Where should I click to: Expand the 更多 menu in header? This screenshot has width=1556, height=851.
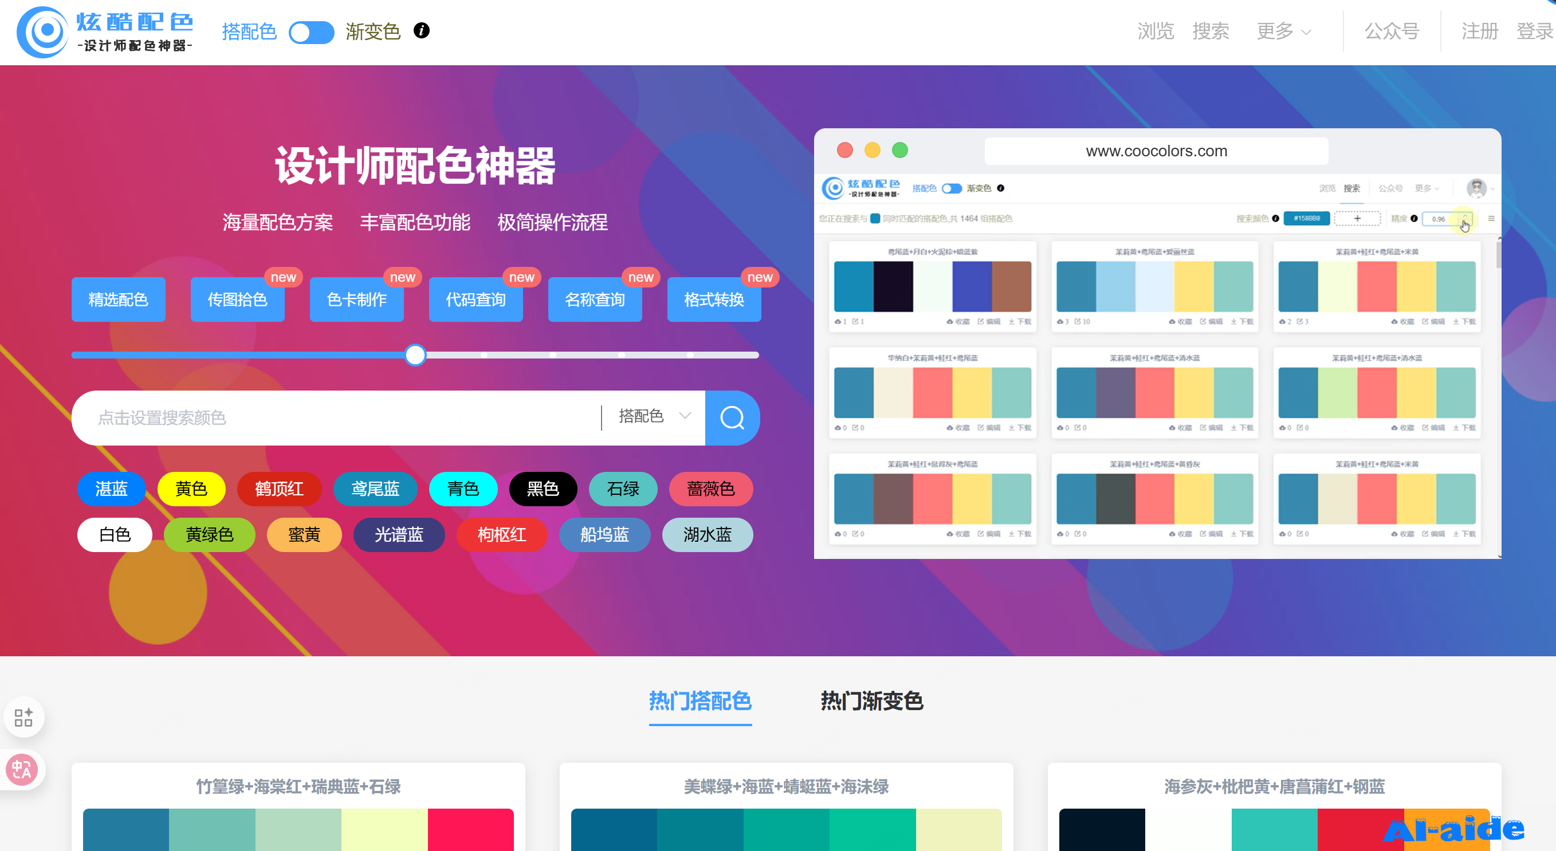tap(1283, 31)
